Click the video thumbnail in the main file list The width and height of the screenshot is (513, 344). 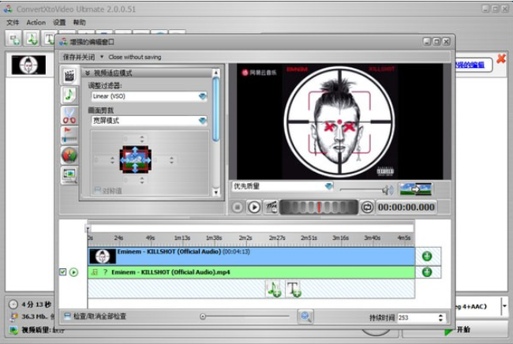(28, 65)
